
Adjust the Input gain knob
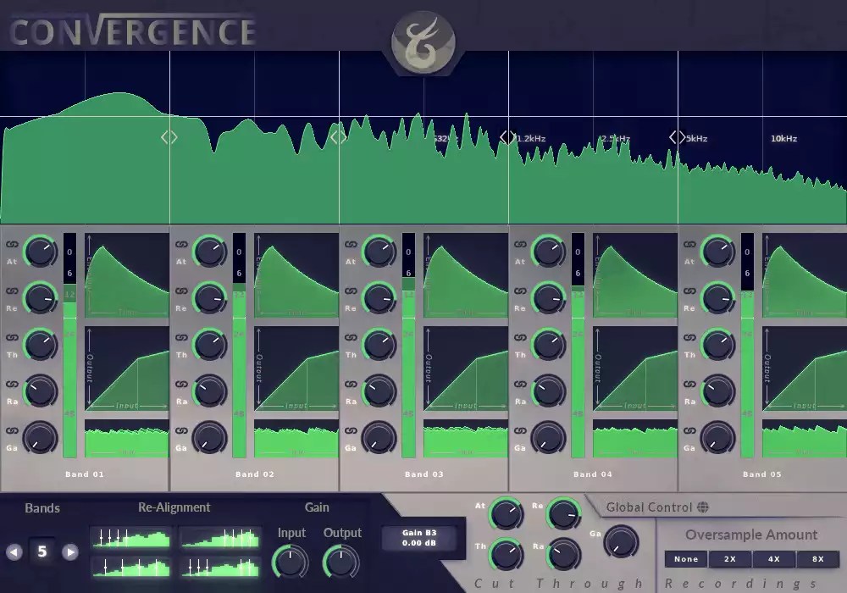click(x=291, y=561)
